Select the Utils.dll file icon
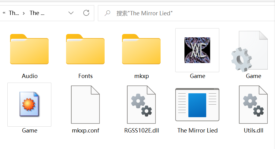This screenshot has width=275, height=149. point(253,105)
